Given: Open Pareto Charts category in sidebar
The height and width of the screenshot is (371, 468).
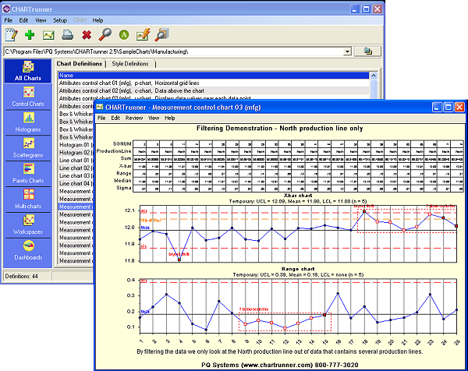Looking at the screenshot, I should (x=28, y=174).
